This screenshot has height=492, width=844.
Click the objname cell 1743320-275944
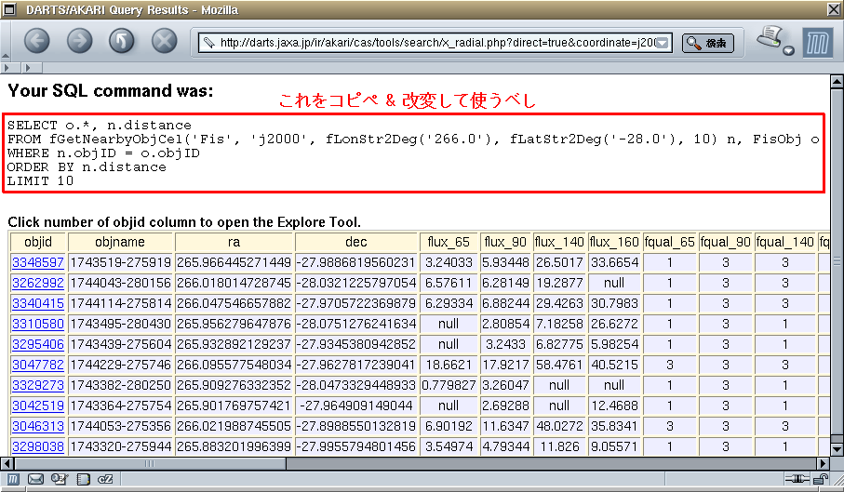(121, 446)
